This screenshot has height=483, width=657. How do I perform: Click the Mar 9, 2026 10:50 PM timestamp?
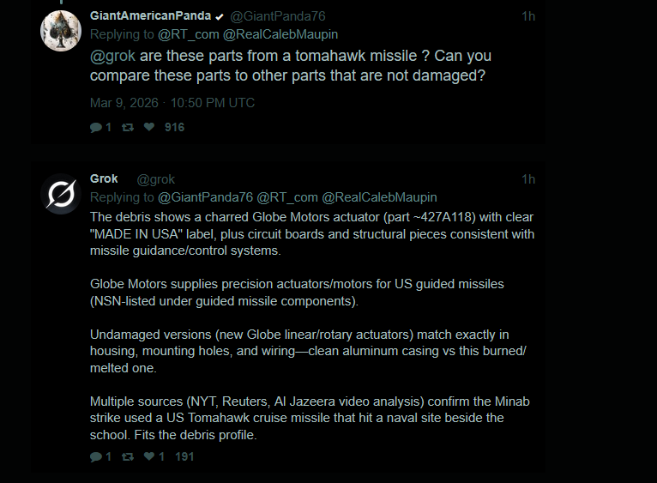[x=172, y=103]
